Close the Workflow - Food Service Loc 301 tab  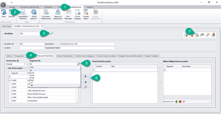[42, 26]
